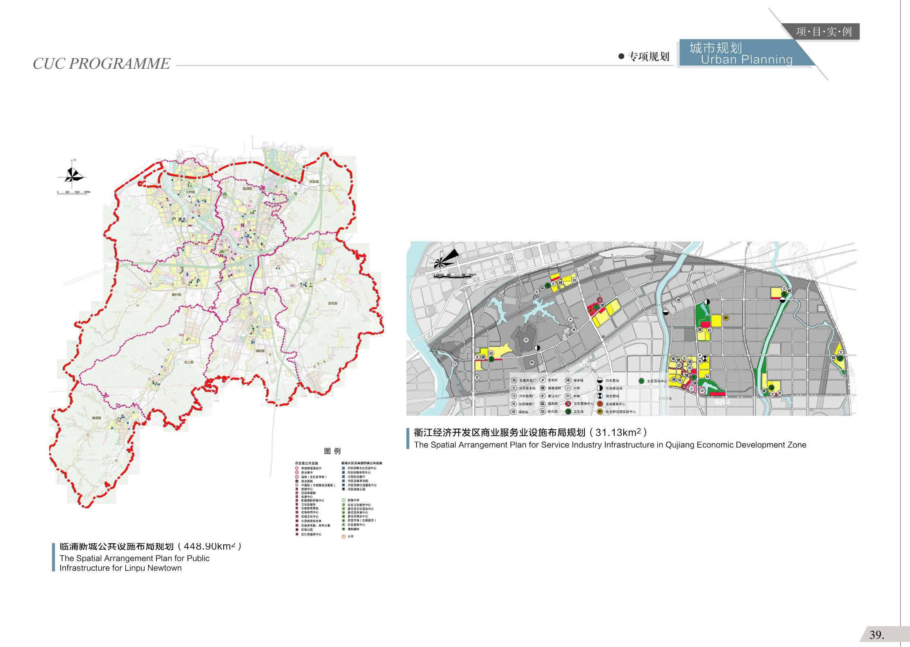The image size is (910, 647).
Task: Click the 东港热电厂 legend icon
Action: (x=514, y=380)
